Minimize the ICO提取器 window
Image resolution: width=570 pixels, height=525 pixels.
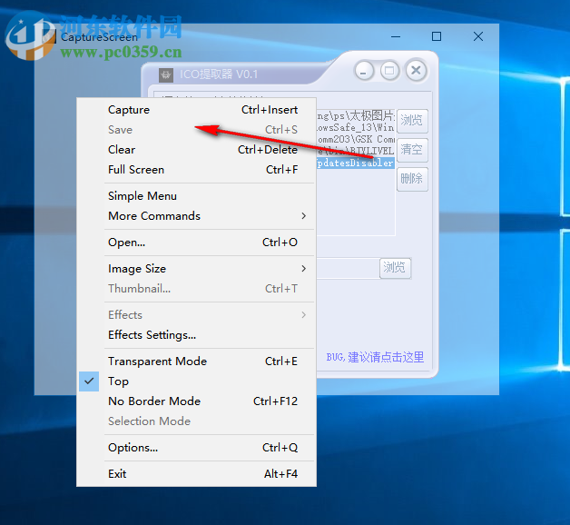(x=364, y=71)
